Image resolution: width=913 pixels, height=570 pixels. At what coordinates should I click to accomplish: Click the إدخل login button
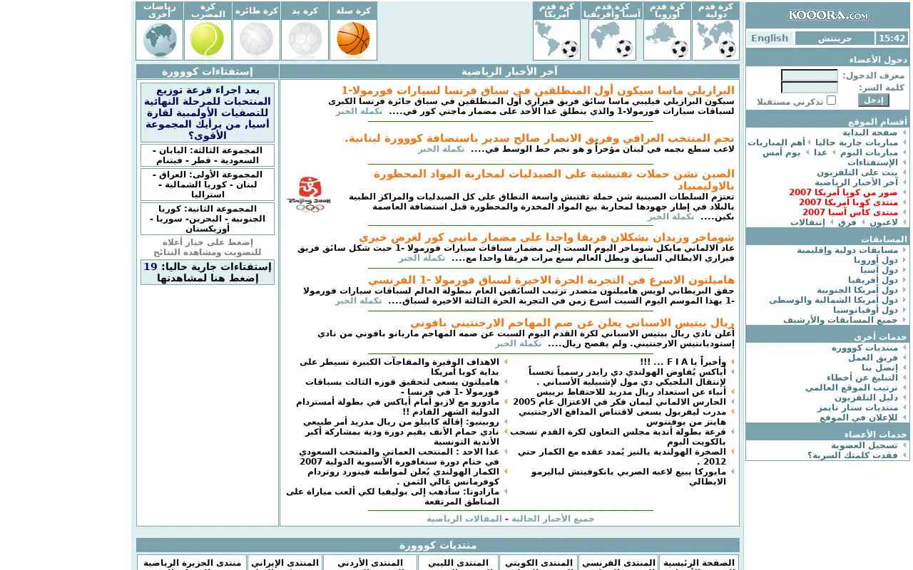pyautogui.click(x=873, y=100)
